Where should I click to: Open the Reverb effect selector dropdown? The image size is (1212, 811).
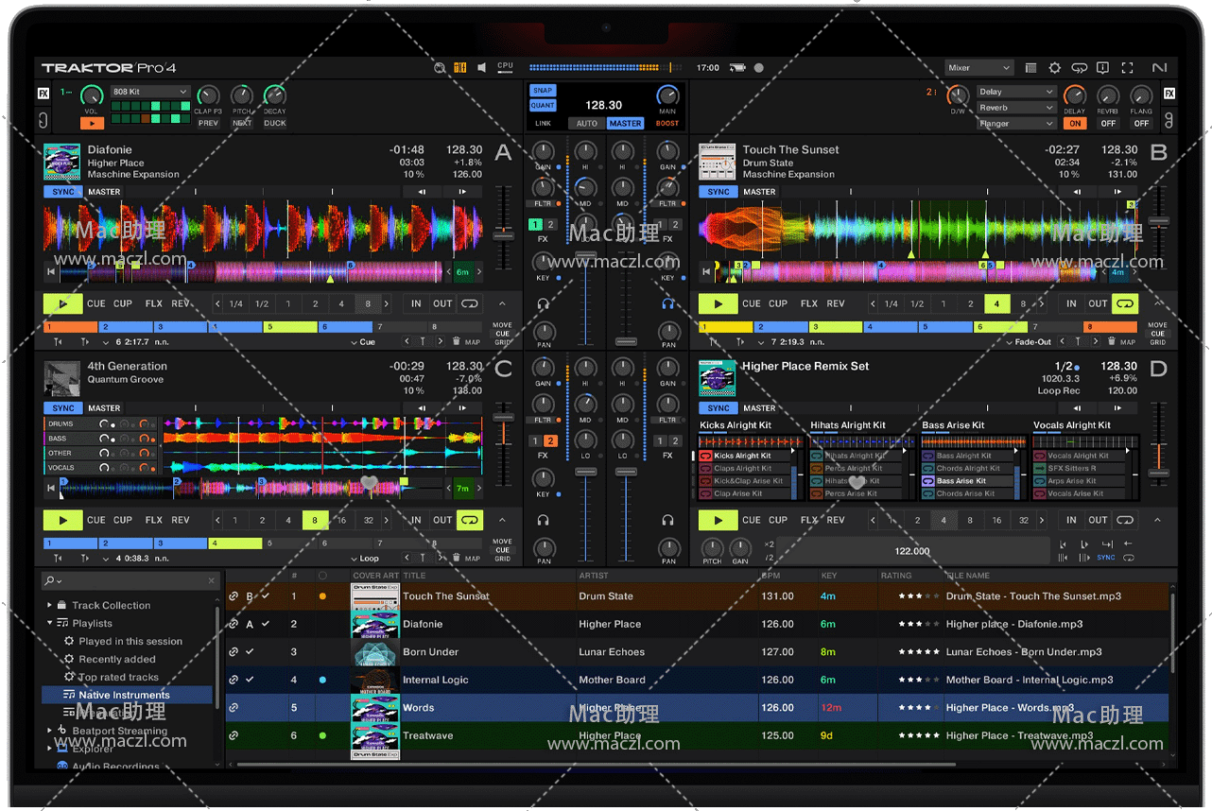(x=1016, y=108)
